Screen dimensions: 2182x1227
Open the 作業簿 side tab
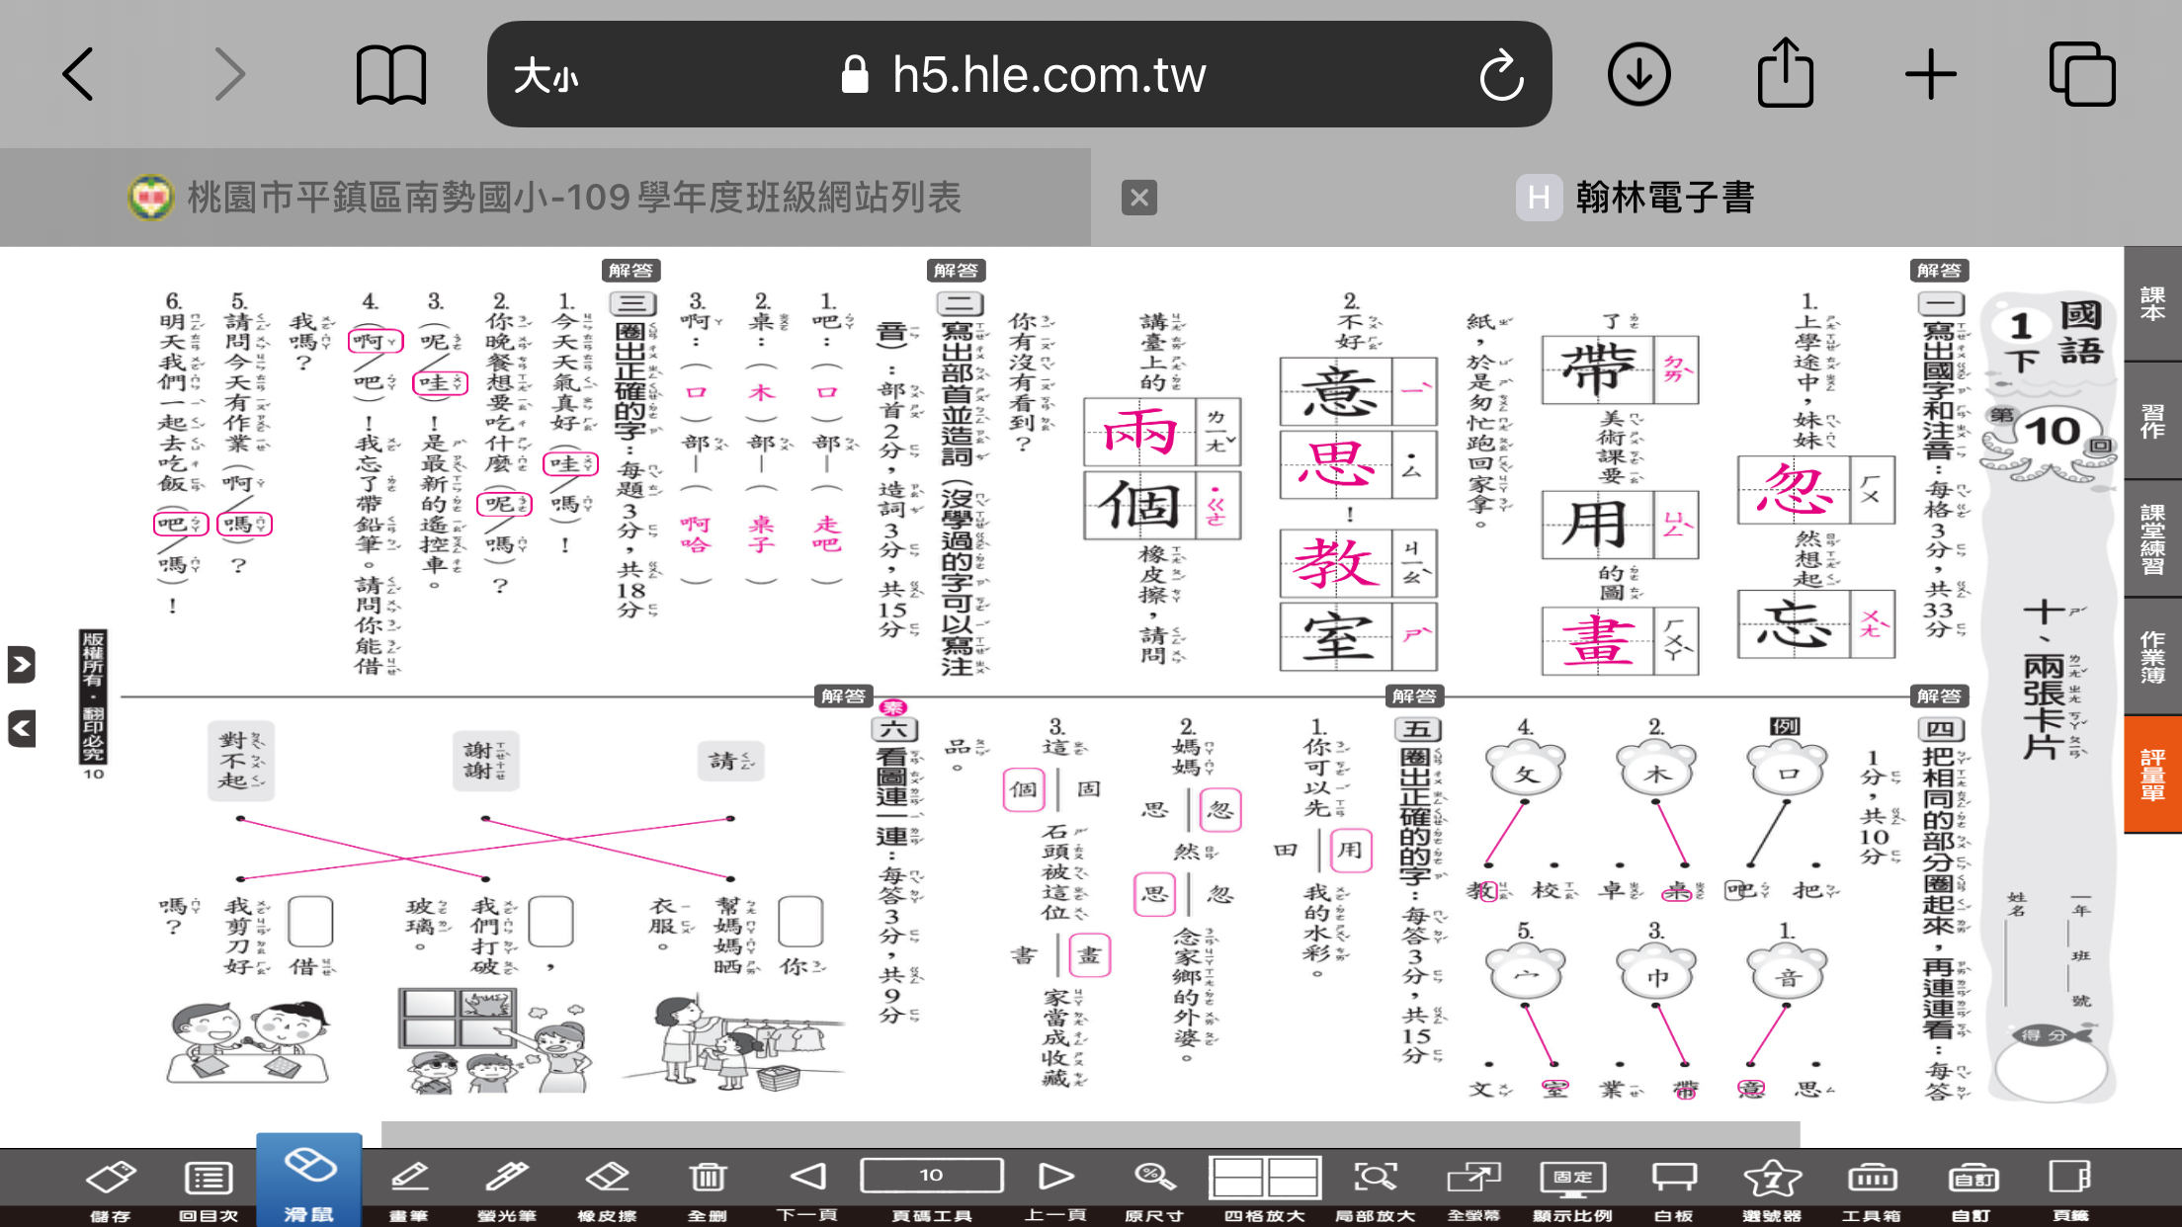point(2152,656)
